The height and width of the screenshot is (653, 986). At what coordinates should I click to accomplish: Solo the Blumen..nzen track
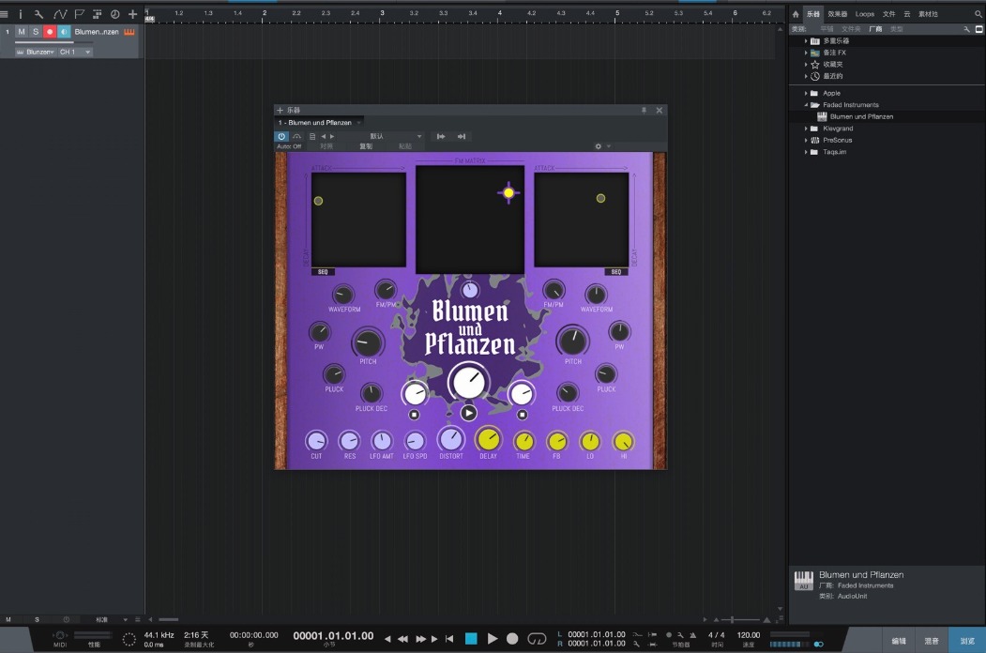tap(36, 32)
